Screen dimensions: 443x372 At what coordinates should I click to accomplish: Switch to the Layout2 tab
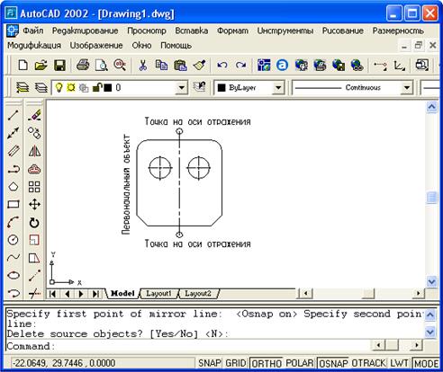198,294
